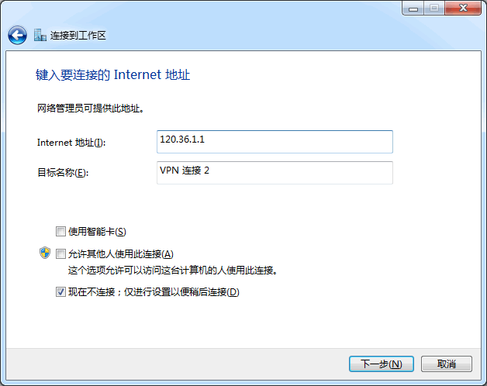Click the 连接到工作区 wizard icon
487x386 pixels.
40,35
